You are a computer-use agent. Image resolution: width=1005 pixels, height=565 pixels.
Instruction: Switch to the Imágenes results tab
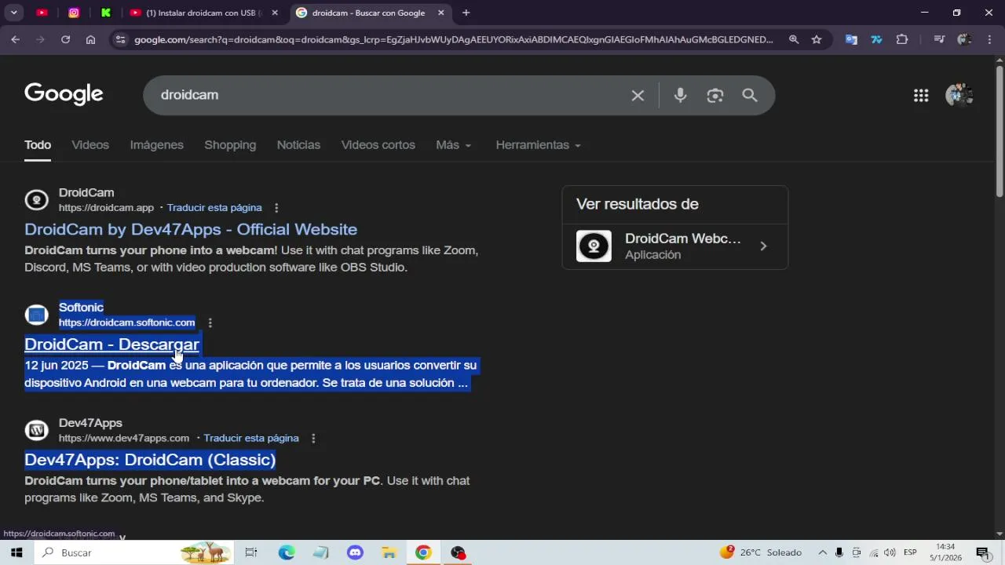[157, 145]
